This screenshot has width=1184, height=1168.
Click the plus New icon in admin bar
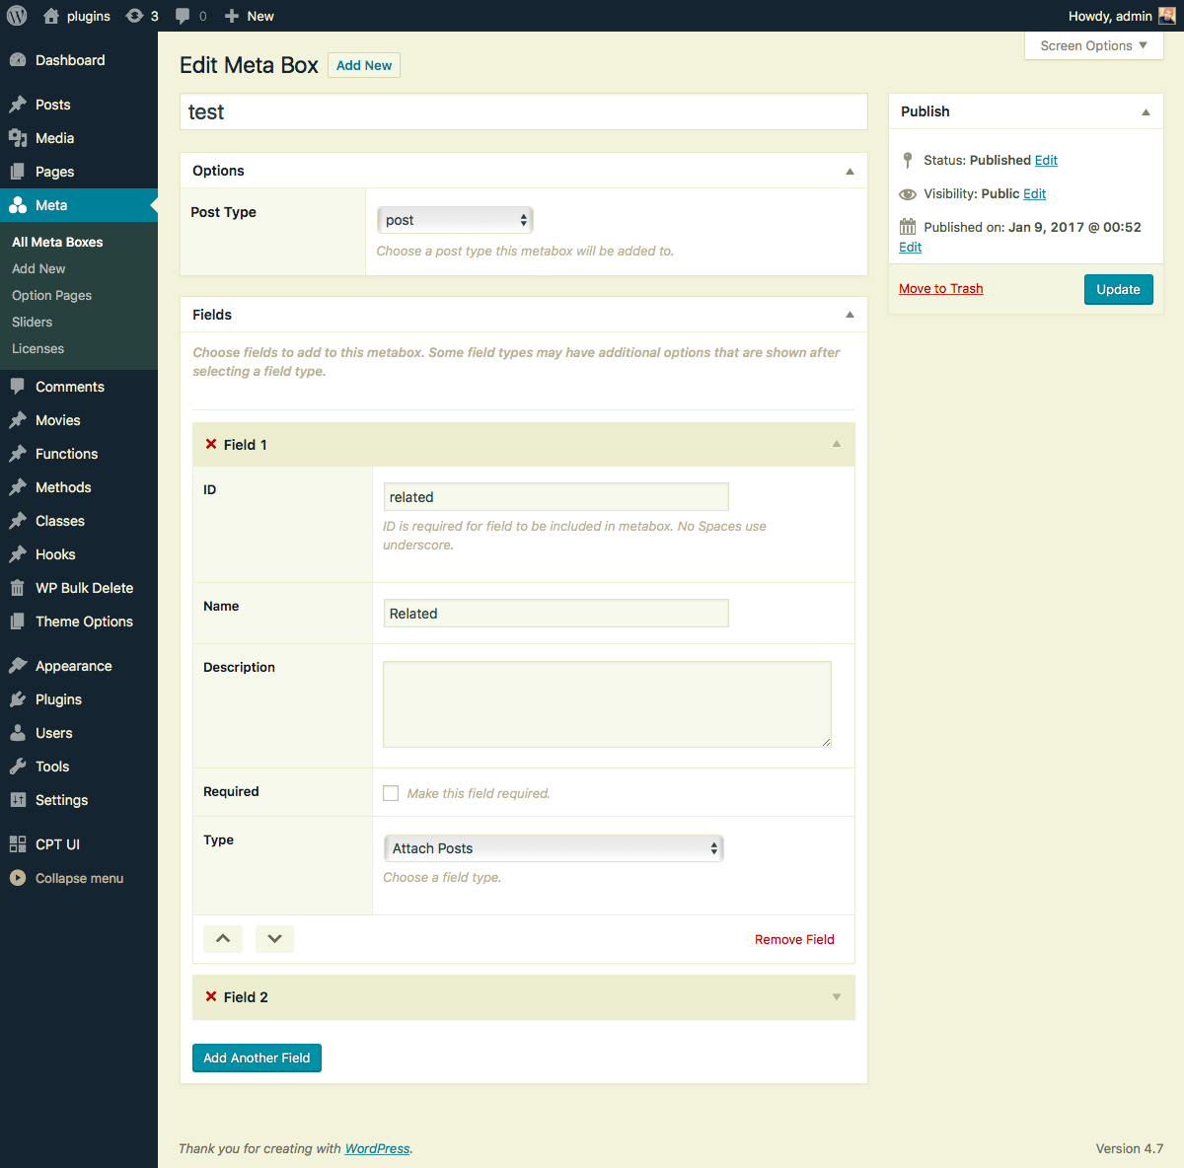tap(232, 16)
